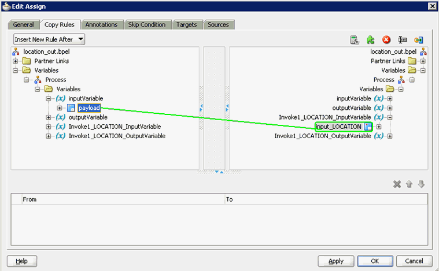Click payload element icon in left tree
Screen dimensions: 439x271
coord(71,107)
